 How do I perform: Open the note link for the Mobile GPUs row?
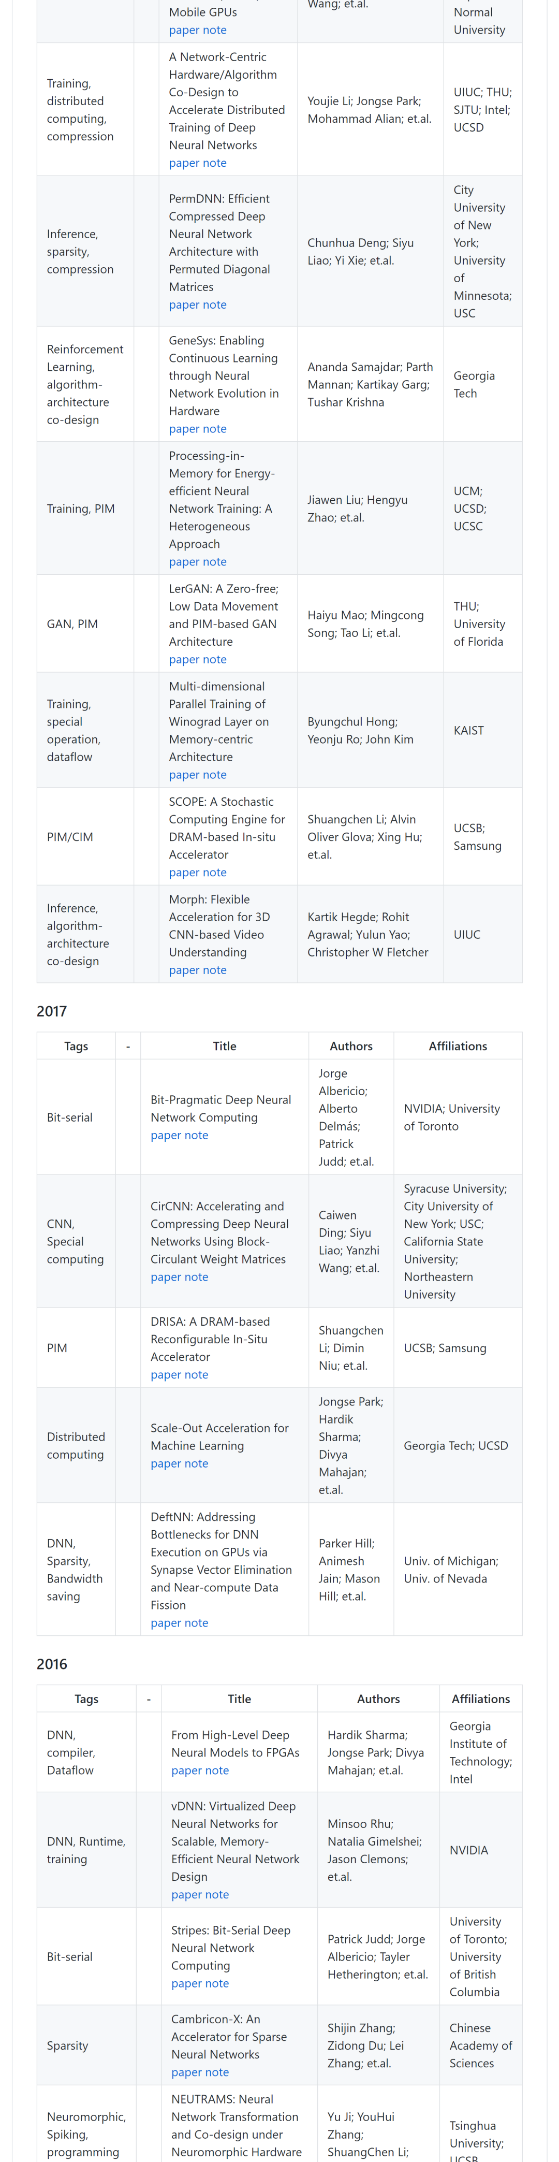tap(214, 30)
